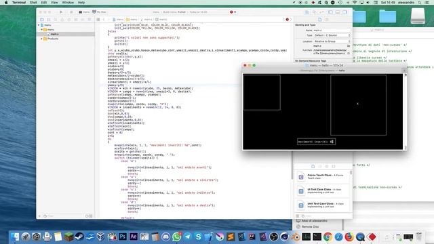Open After Effects from the Dock
This screenshot has height=244, width=434.
click(x=134, y=237)
